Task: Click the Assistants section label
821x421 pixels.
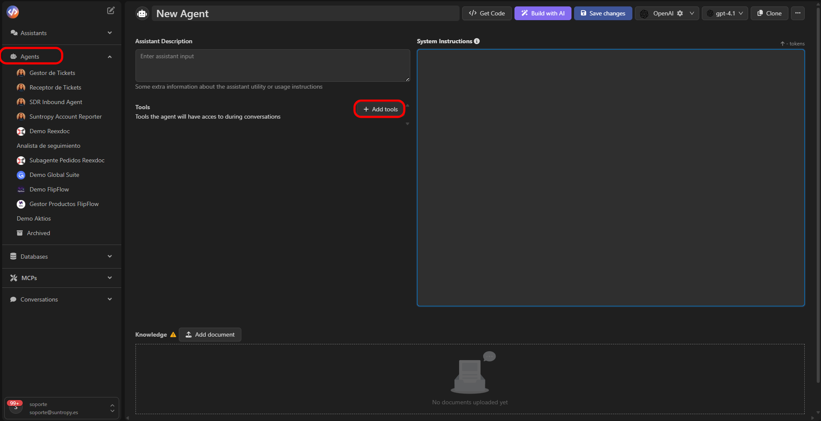Action: (33, 33)
